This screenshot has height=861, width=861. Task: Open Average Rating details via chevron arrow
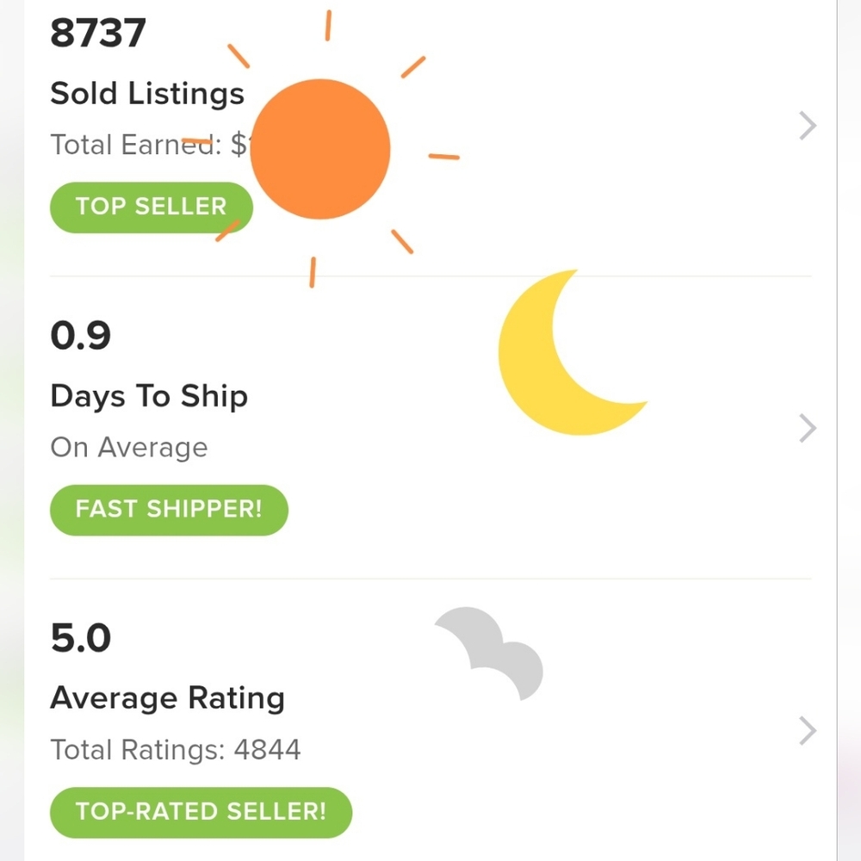[x=807, y=731]
